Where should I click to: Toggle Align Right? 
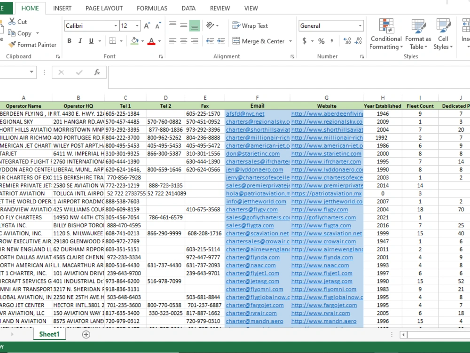click(x=195, y=41)
